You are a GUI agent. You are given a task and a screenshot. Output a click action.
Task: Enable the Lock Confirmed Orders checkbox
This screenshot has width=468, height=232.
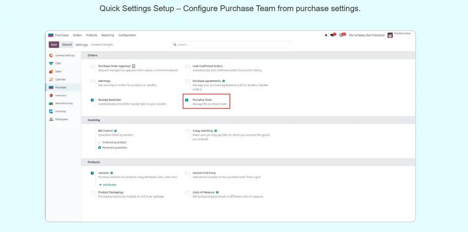[187, 66]
